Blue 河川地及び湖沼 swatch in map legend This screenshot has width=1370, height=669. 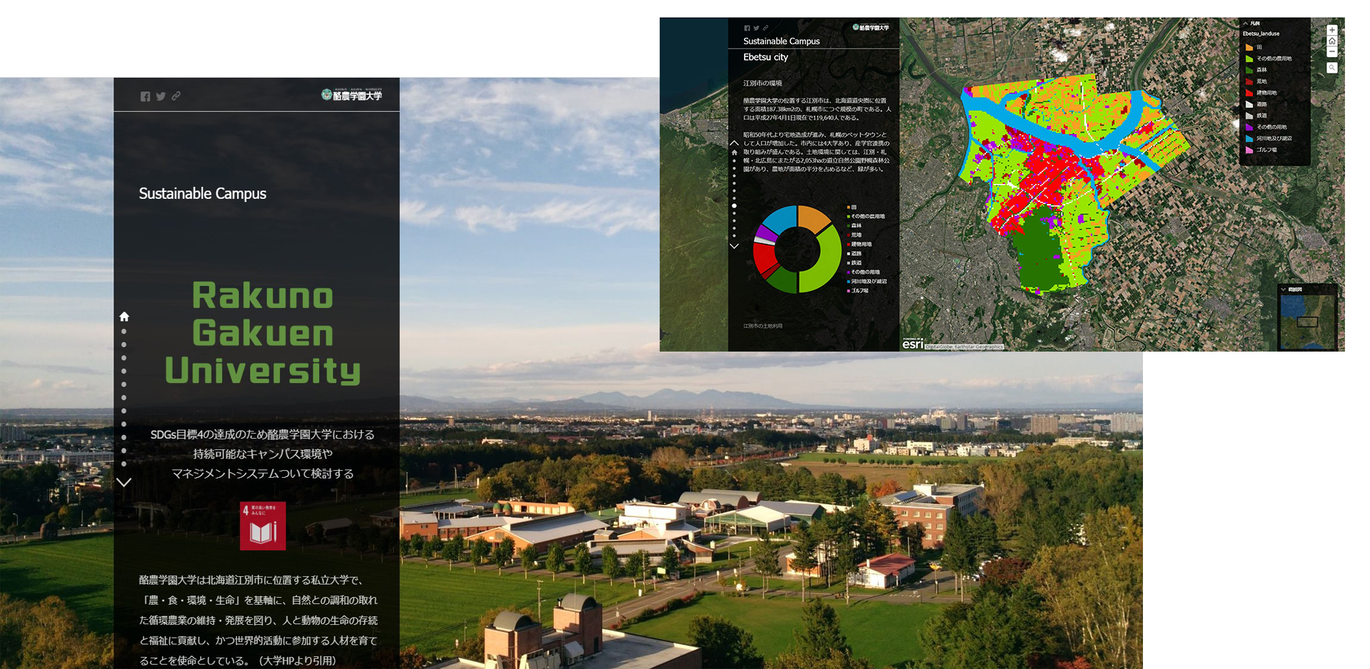1249,138
